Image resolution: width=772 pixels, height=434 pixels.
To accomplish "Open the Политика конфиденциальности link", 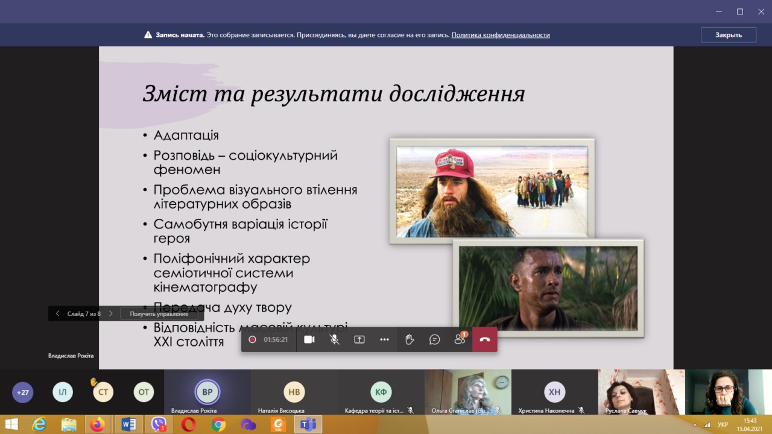I will pos(500,35).
